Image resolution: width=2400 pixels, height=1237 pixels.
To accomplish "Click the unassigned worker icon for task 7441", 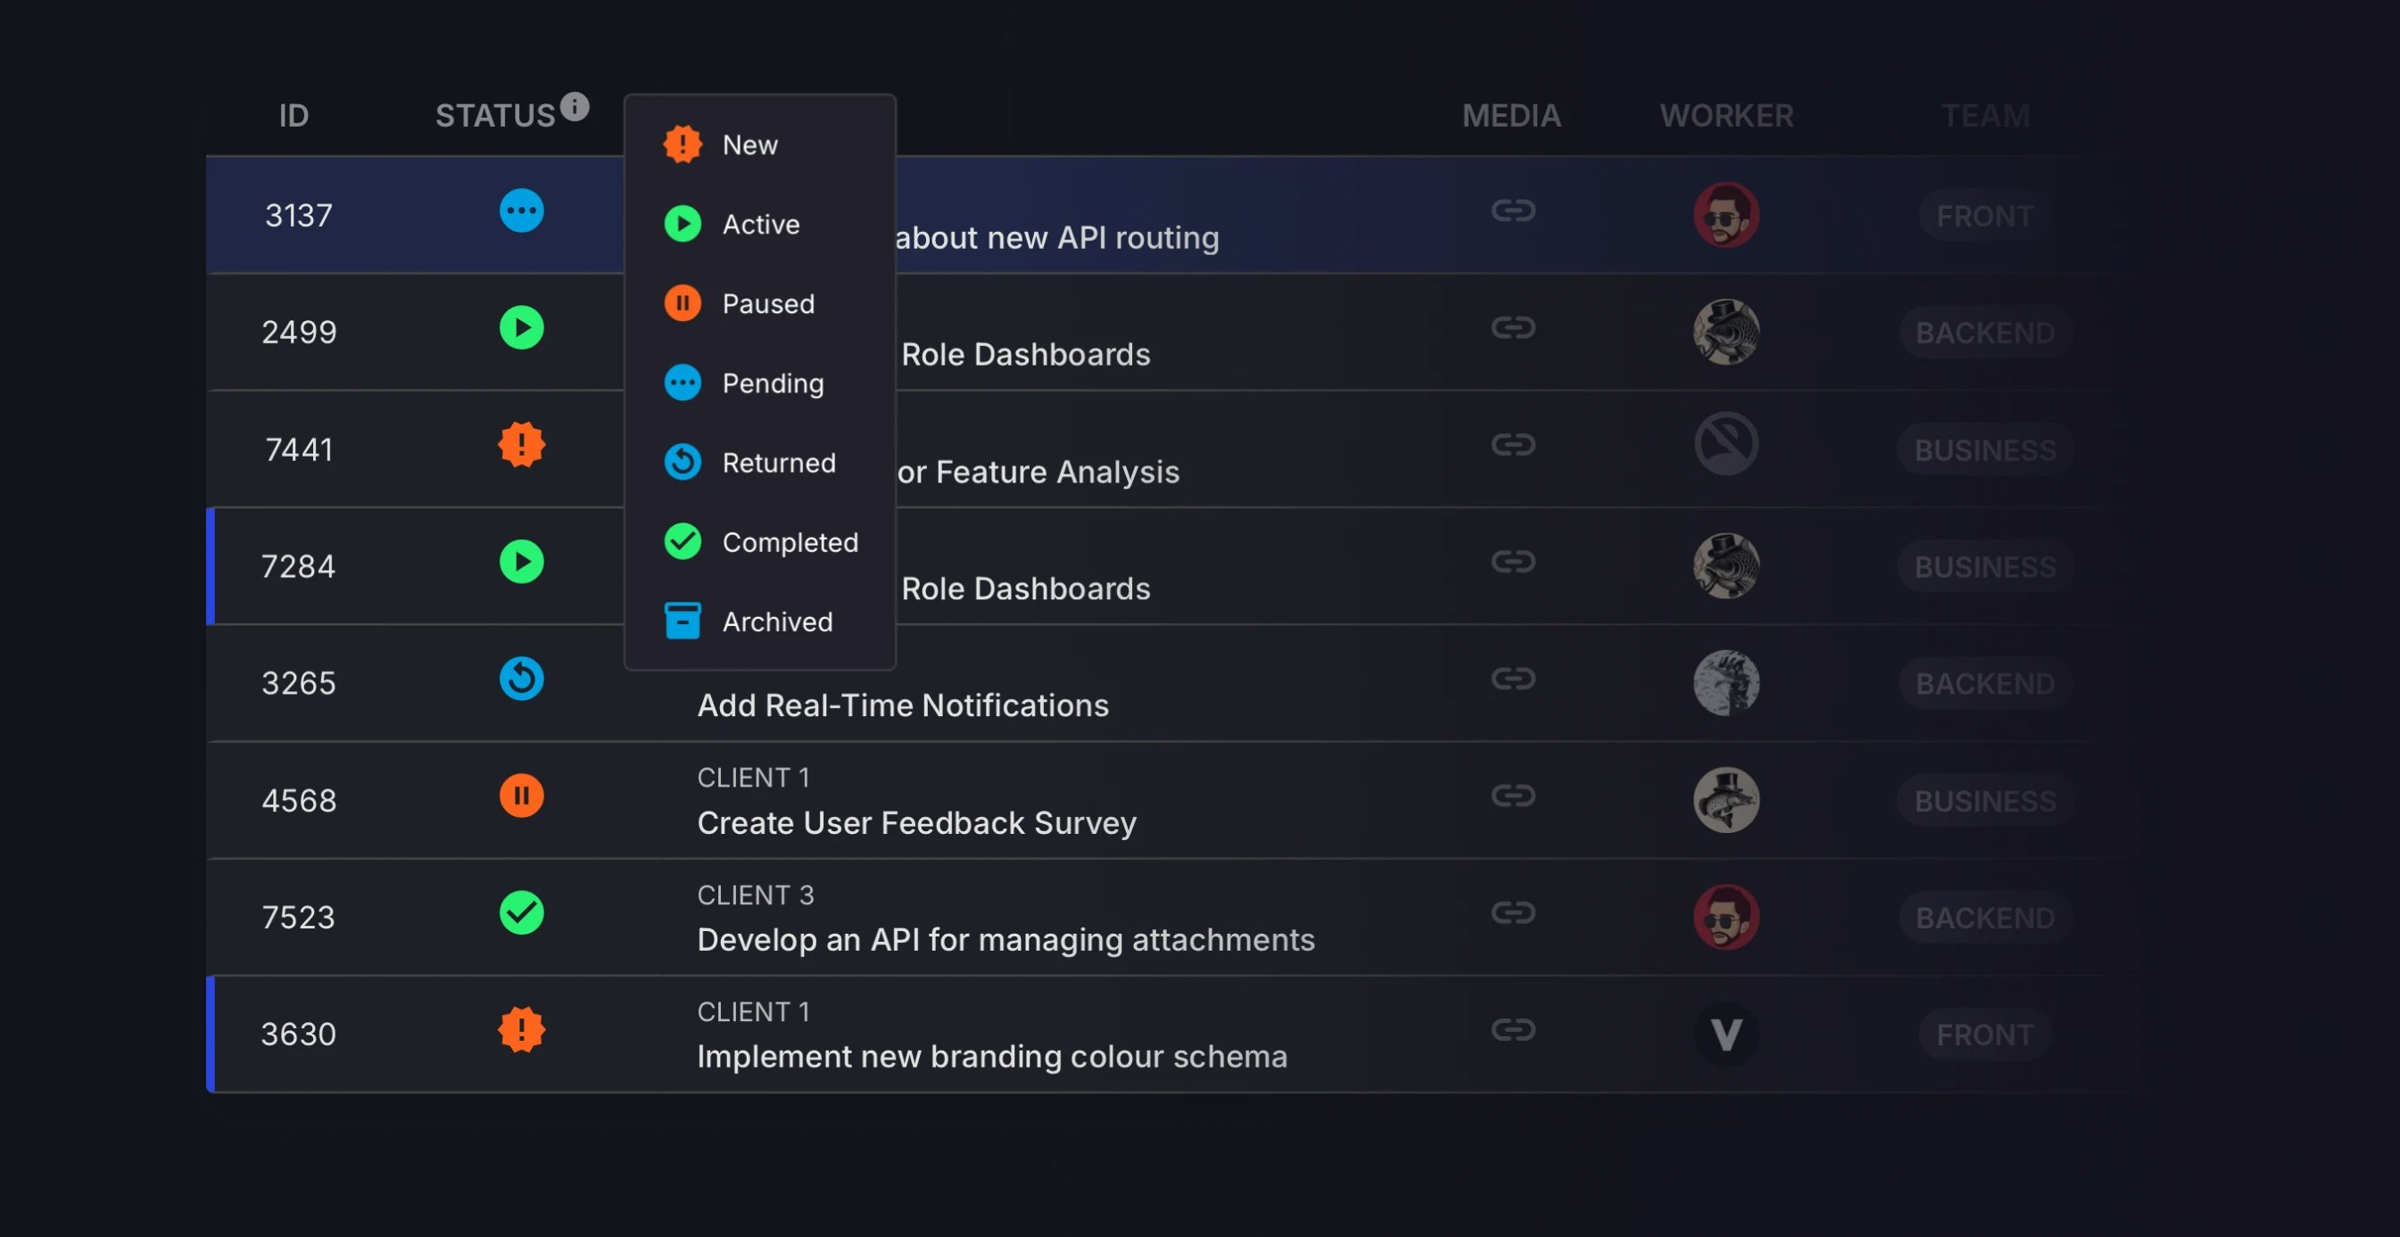I will [x=1726, y=444].
